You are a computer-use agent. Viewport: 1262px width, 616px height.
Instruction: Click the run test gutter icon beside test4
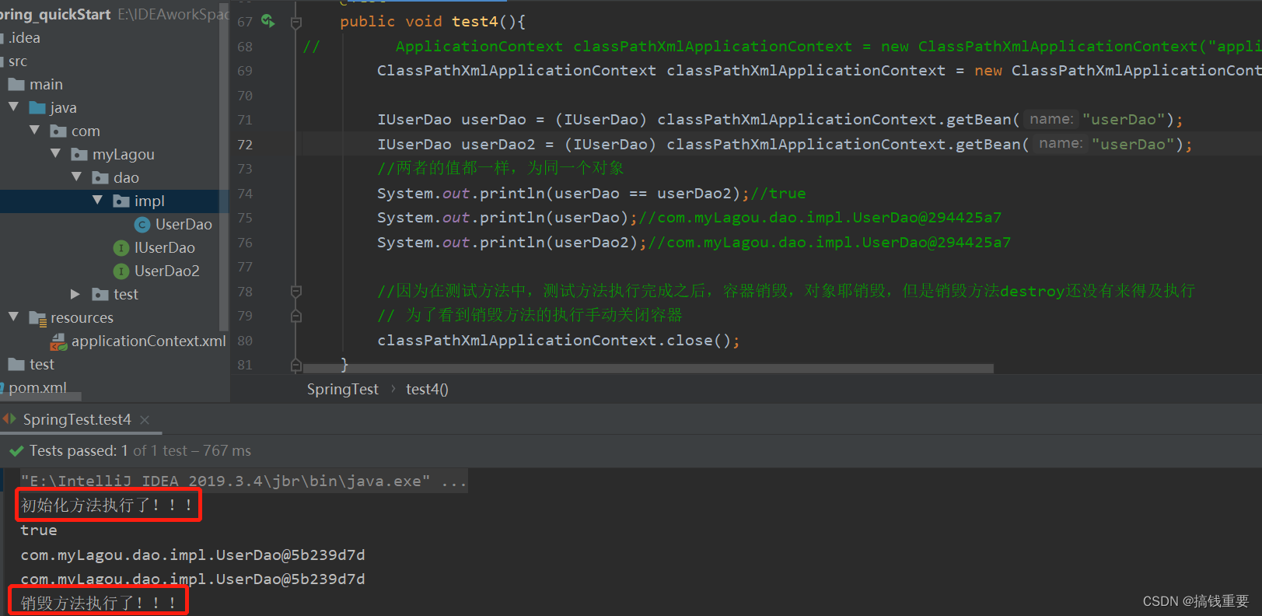coord(267,21)
